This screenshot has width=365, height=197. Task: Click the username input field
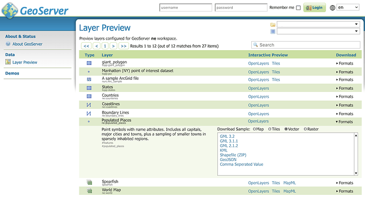(186, 7)
